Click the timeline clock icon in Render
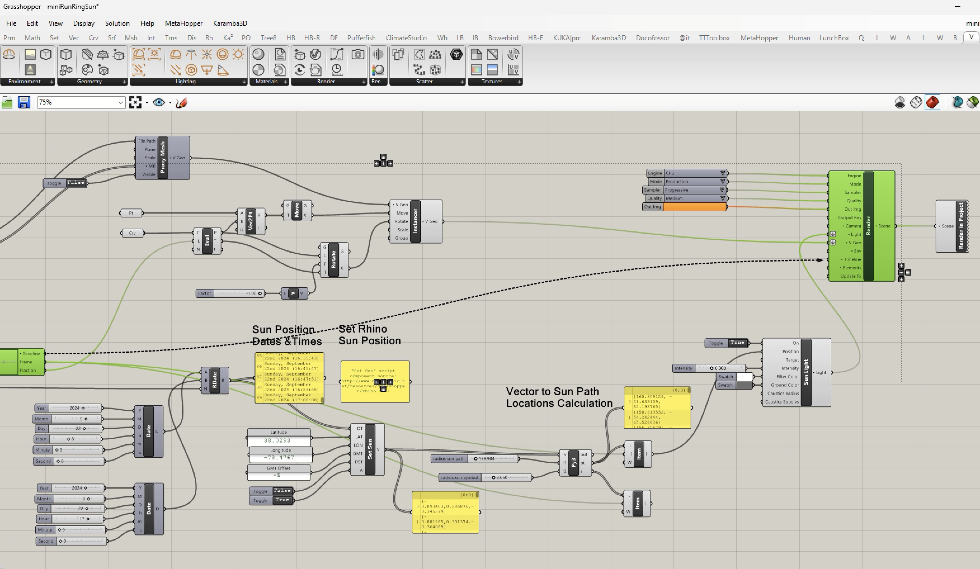The image size is (980, 569). tap(337, 70)
